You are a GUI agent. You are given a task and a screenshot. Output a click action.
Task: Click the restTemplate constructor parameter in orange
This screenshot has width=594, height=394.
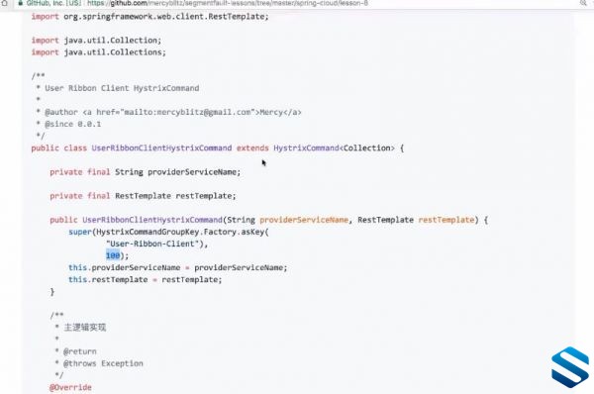(446, 220)
